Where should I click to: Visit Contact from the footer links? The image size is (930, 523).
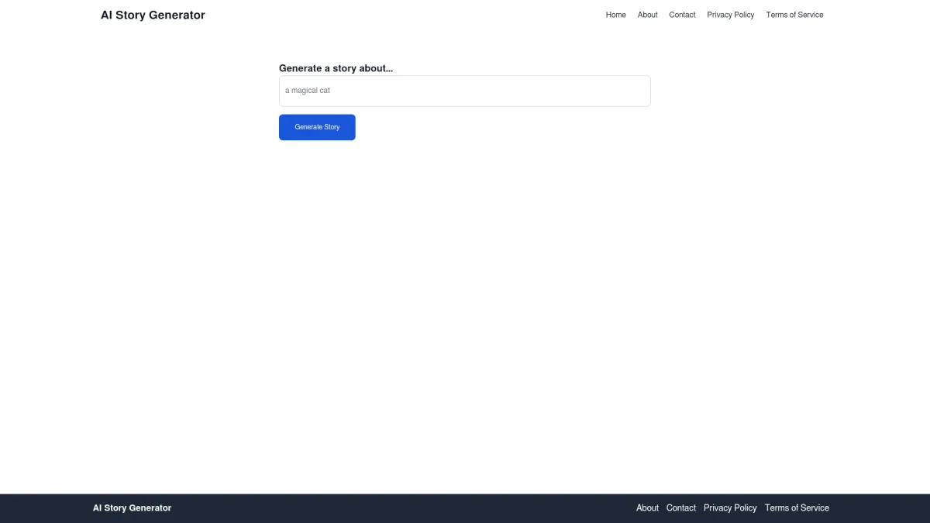681,508
